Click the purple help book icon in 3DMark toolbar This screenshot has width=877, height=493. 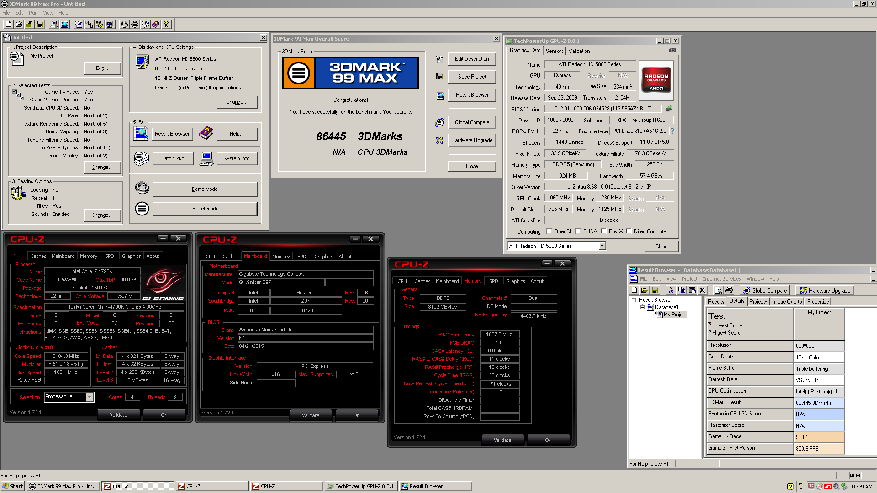tap(156, 24)
